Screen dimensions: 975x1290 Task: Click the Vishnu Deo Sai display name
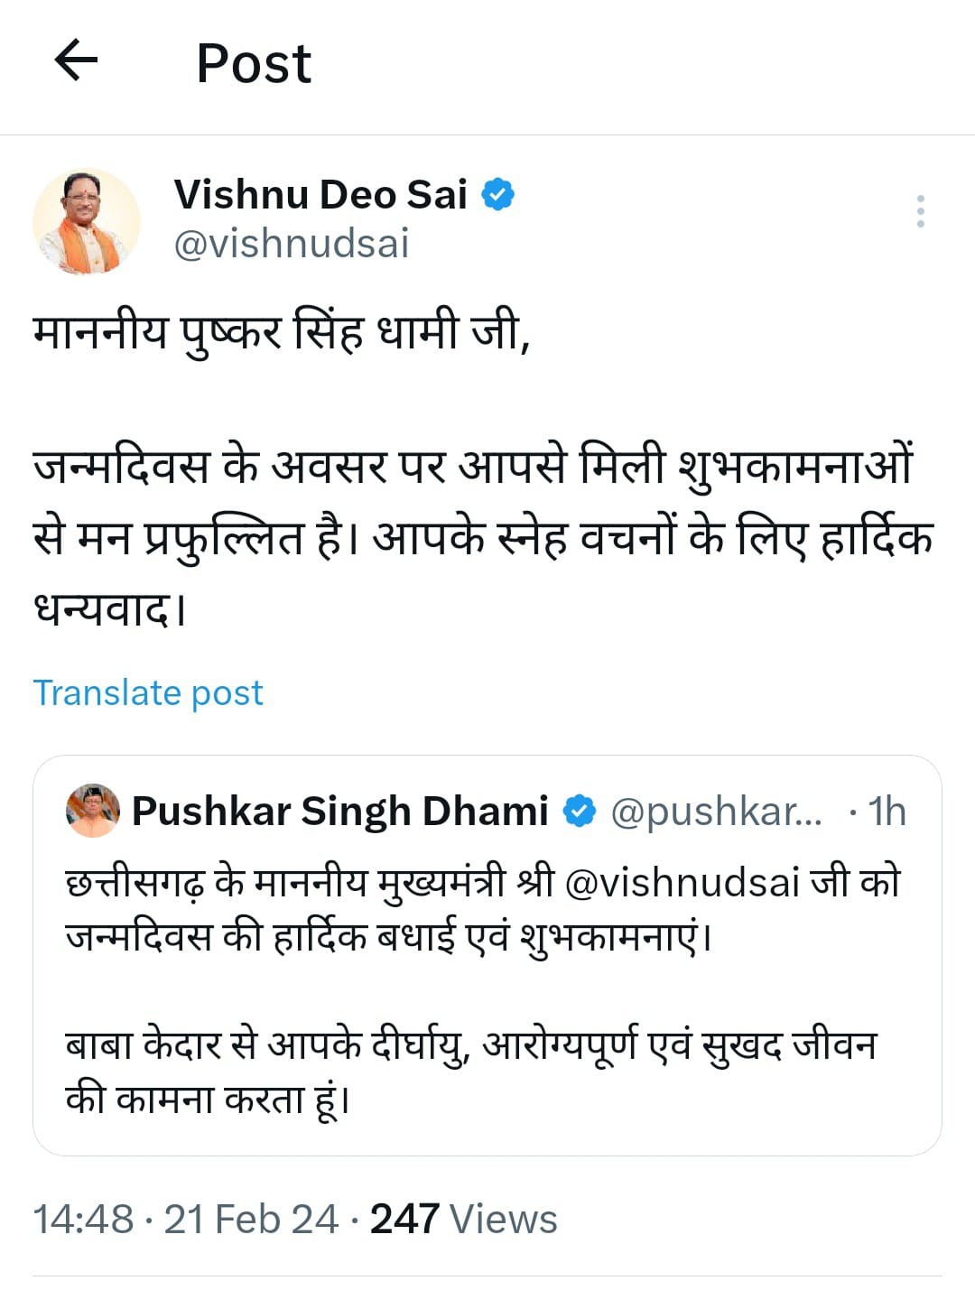(320, 195)
